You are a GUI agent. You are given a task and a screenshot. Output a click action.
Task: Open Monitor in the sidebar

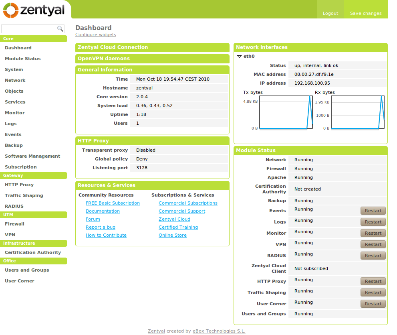[15, 113]
